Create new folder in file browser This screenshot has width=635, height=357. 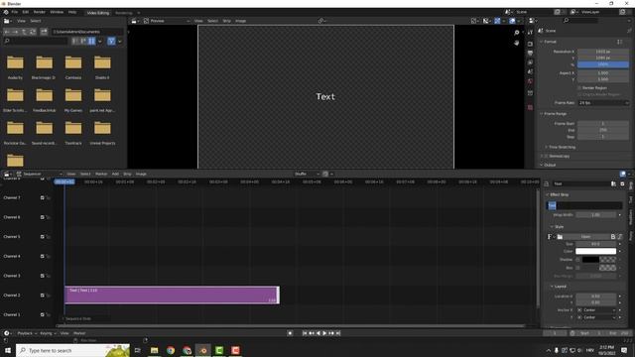pos(44,32)
